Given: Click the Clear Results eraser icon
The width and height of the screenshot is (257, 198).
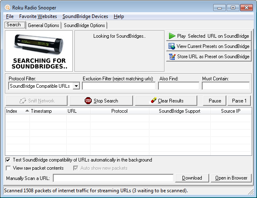Looking at the screenshot, I should 153,100.
